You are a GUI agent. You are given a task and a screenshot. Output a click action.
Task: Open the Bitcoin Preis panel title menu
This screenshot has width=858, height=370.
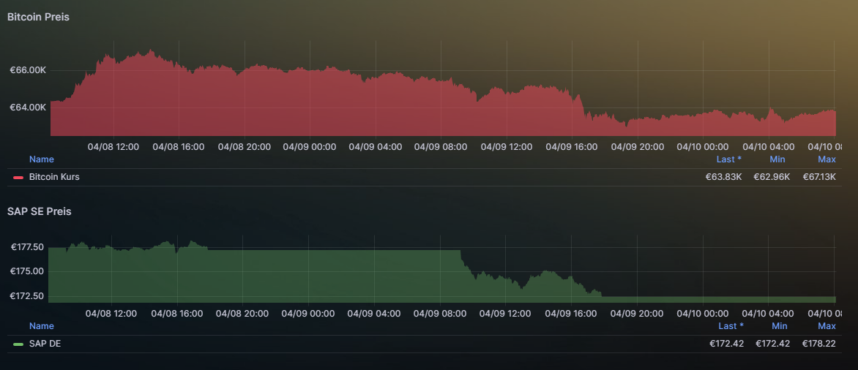[x=38, y=17]
